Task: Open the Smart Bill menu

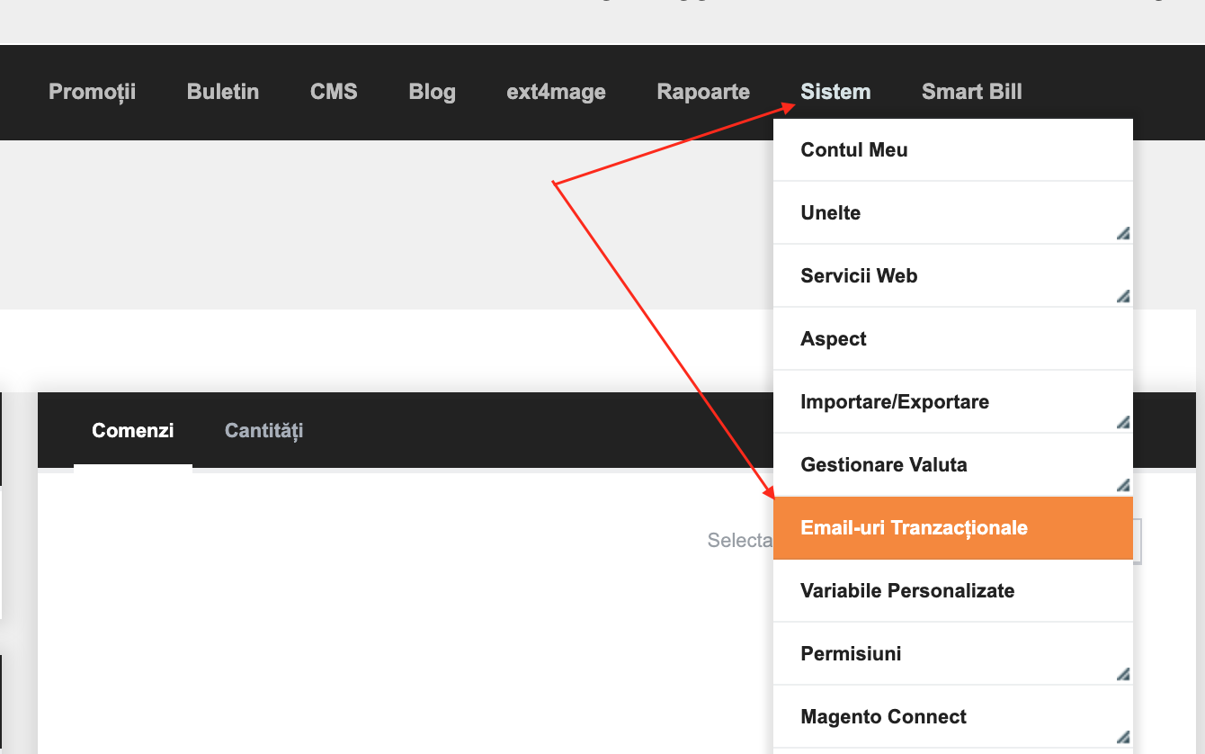Action: [x=972, y=92]
